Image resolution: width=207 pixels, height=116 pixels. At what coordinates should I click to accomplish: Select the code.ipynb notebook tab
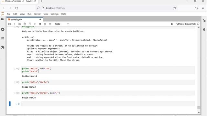(x=25, y=19)
